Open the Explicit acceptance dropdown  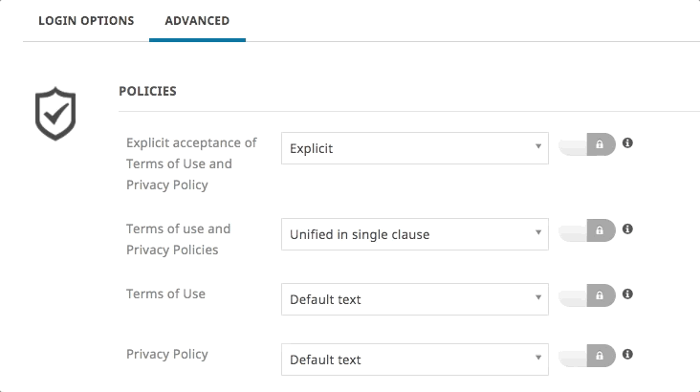[x=414, y=148]
